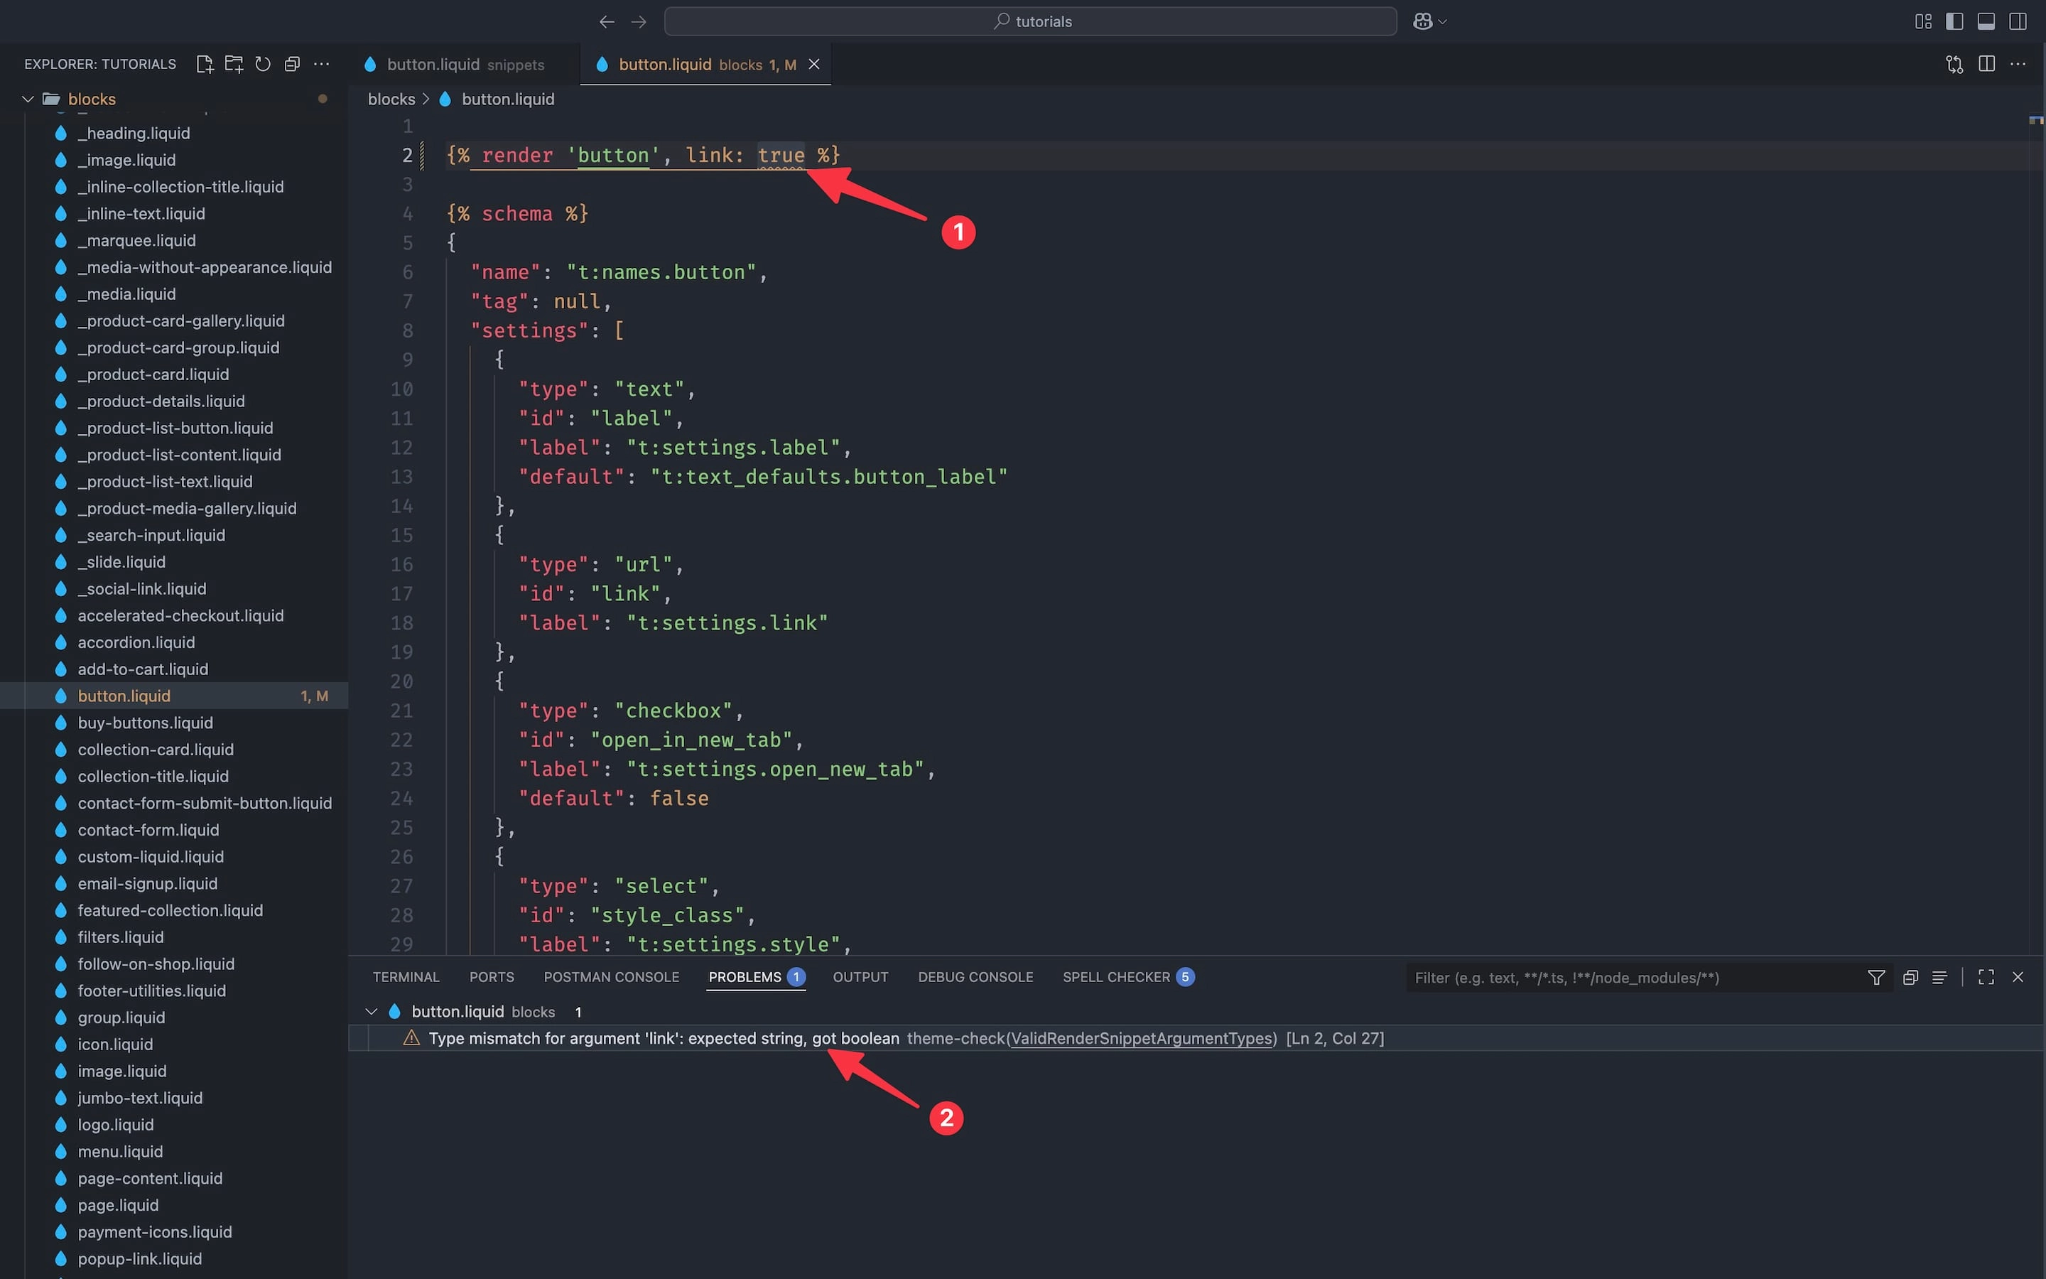Open _marquee.liquid file
This screenshot has width=2046, height=1279.
click(x=136, y=240)
